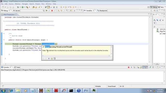Click Resume in the Debug view toolbar
Viewport: 166px width, 93px height.
click(x=46, y=11)
